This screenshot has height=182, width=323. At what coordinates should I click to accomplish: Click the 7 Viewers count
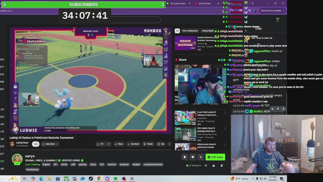click(193, 166)
